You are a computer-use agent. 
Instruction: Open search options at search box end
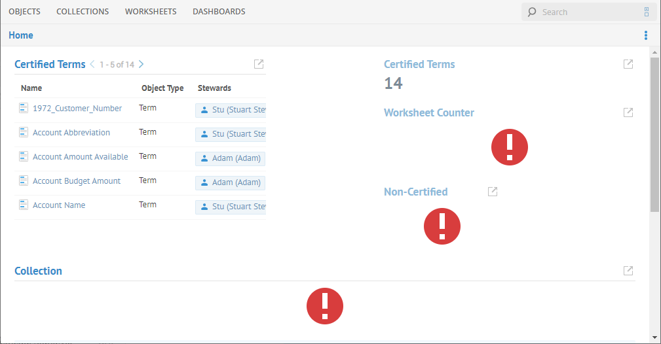646,12
